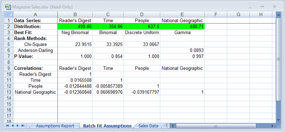Select Chi-Square value 33.3925
The image size is (285, 132).
tap(108, 45)
